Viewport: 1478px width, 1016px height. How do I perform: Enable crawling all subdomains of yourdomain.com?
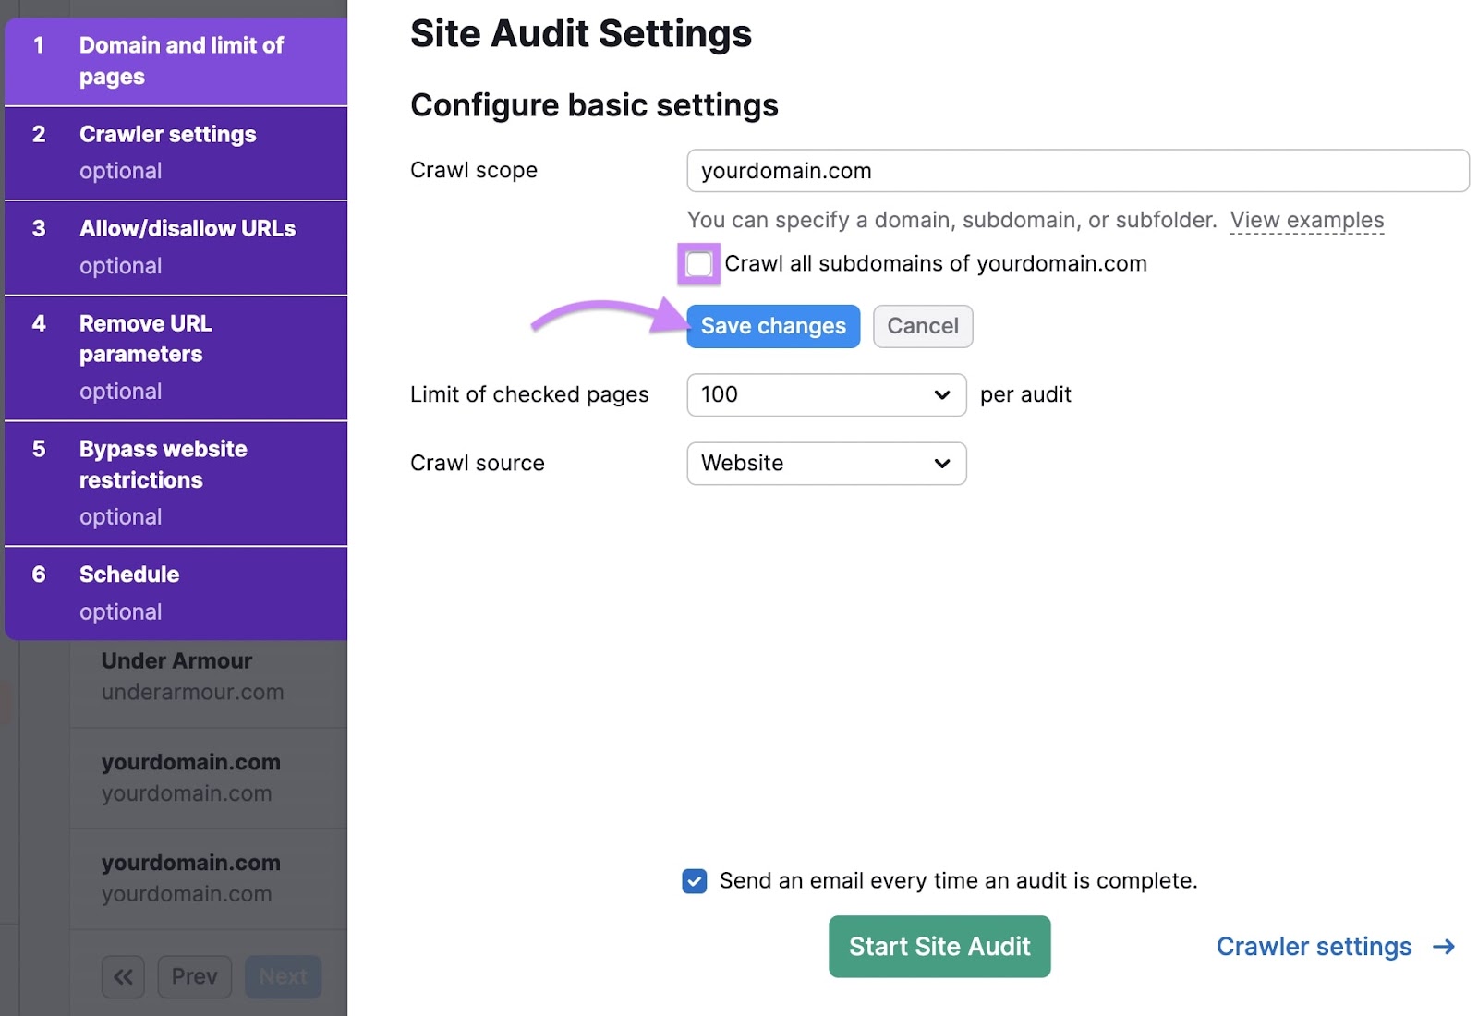699,264
